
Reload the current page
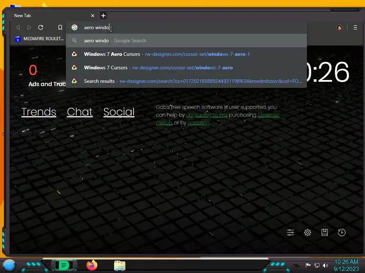tap(41, 27)
